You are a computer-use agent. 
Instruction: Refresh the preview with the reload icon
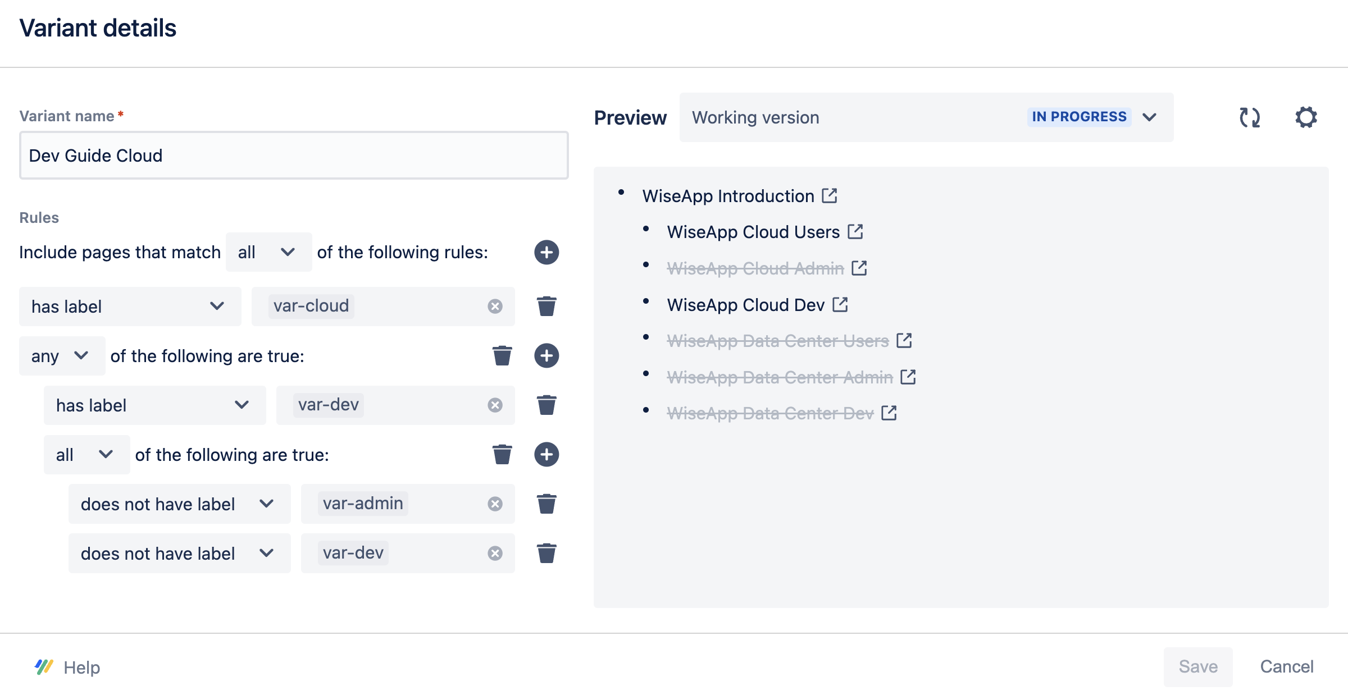[1250, 117]
